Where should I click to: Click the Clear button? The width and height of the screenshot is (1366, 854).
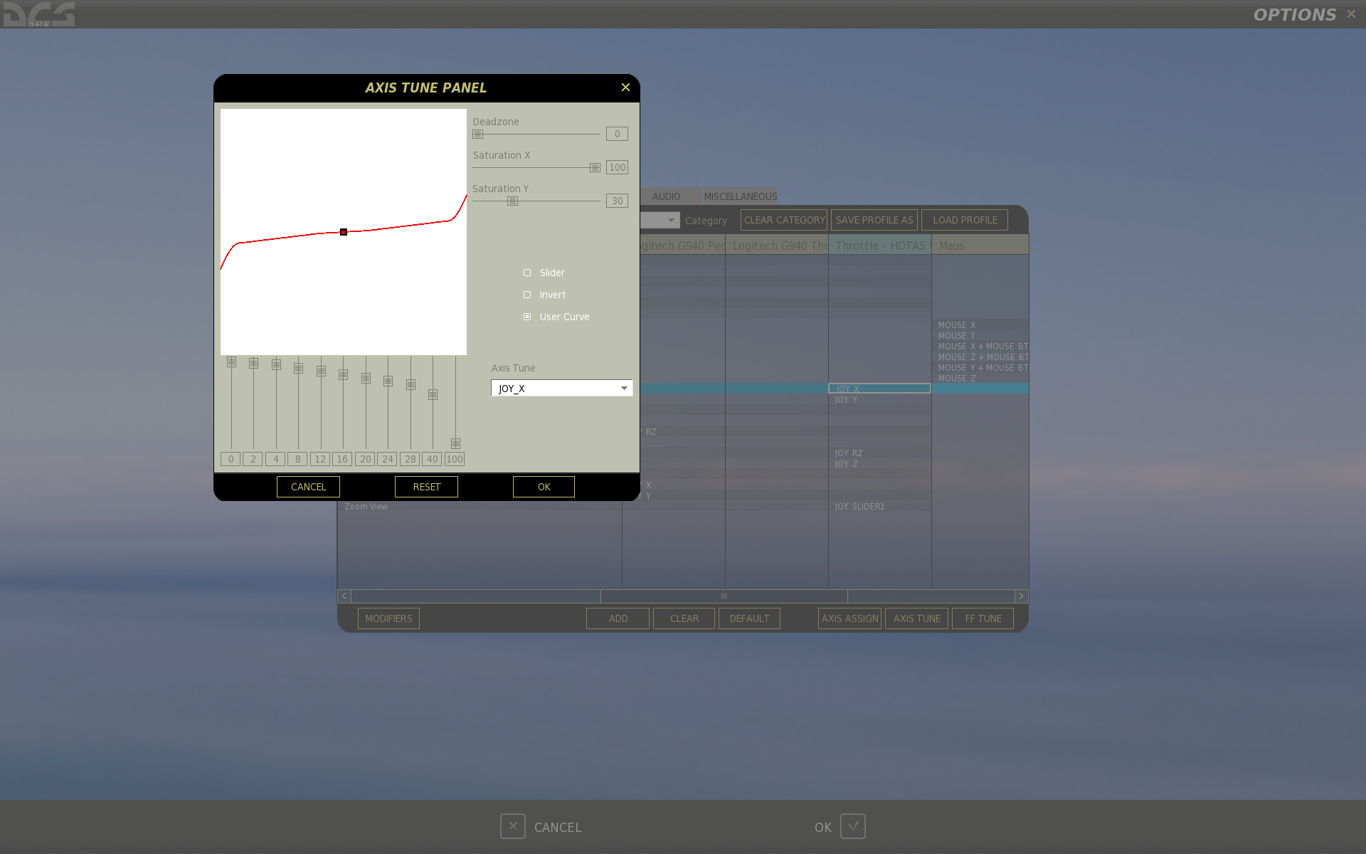click(684, 618)
